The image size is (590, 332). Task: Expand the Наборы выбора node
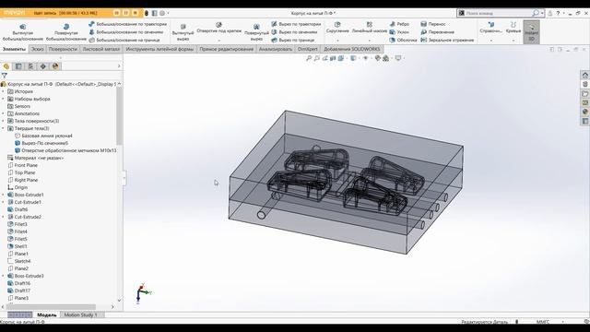[4, 99]
